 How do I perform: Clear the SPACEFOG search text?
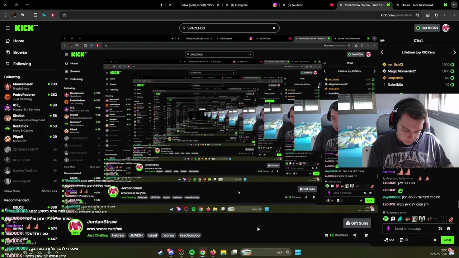[274, 28]
